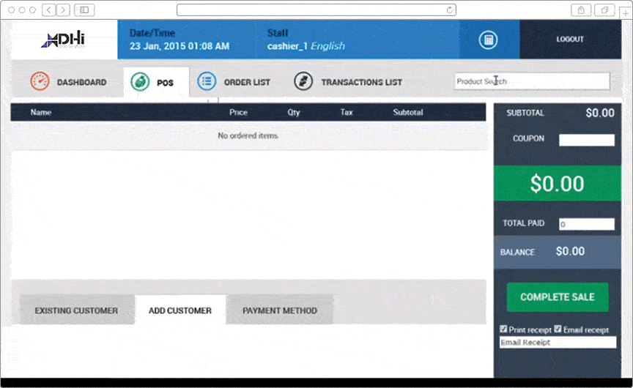Switch to the Existing Customer tab

point(76,310)
